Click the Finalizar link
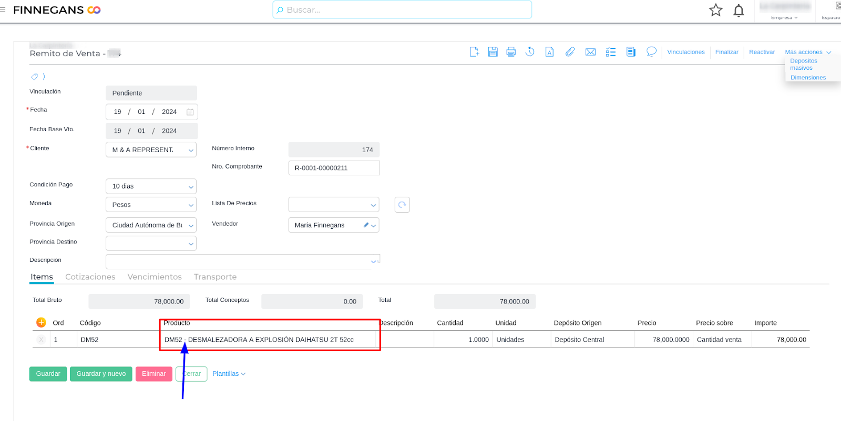Screen dimensions: 841x421 (x=726, y=52)
